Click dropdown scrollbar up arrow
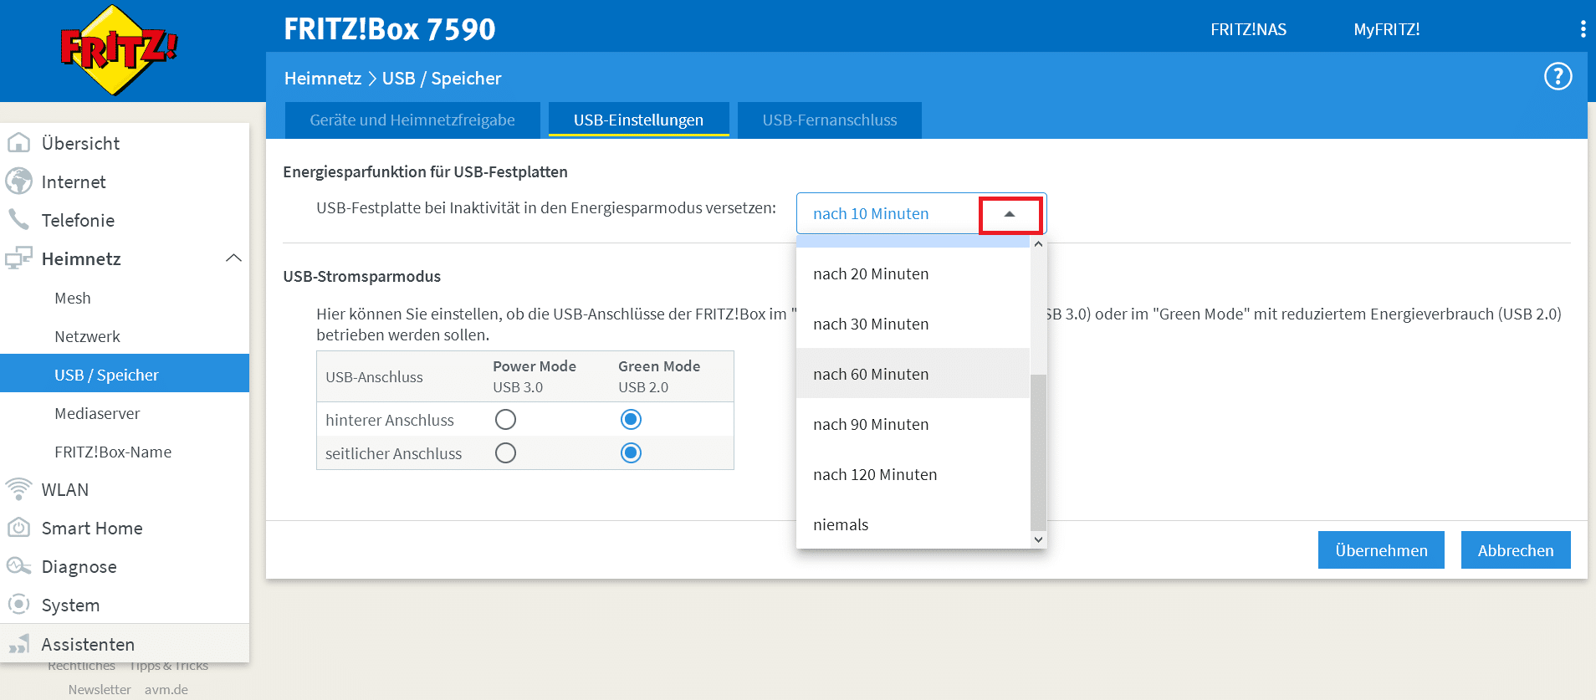The height and width of the screenshot is (700, 1596). (x=1038, y=244)
